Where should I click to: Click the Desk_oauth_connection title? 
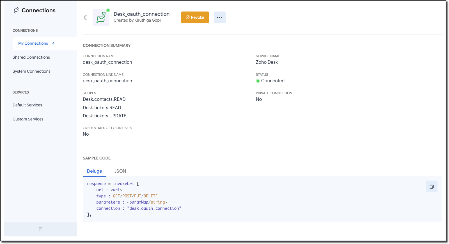141,14
